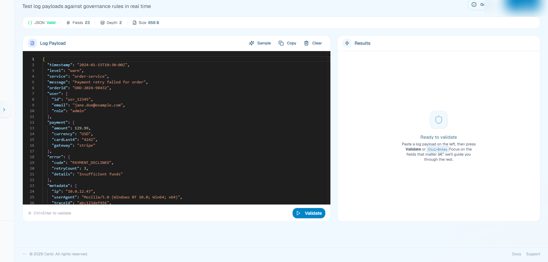Click the "userAgent" Mozilla line
The height and width of the screenshot is (262, 548).
[x=117, y=197]
